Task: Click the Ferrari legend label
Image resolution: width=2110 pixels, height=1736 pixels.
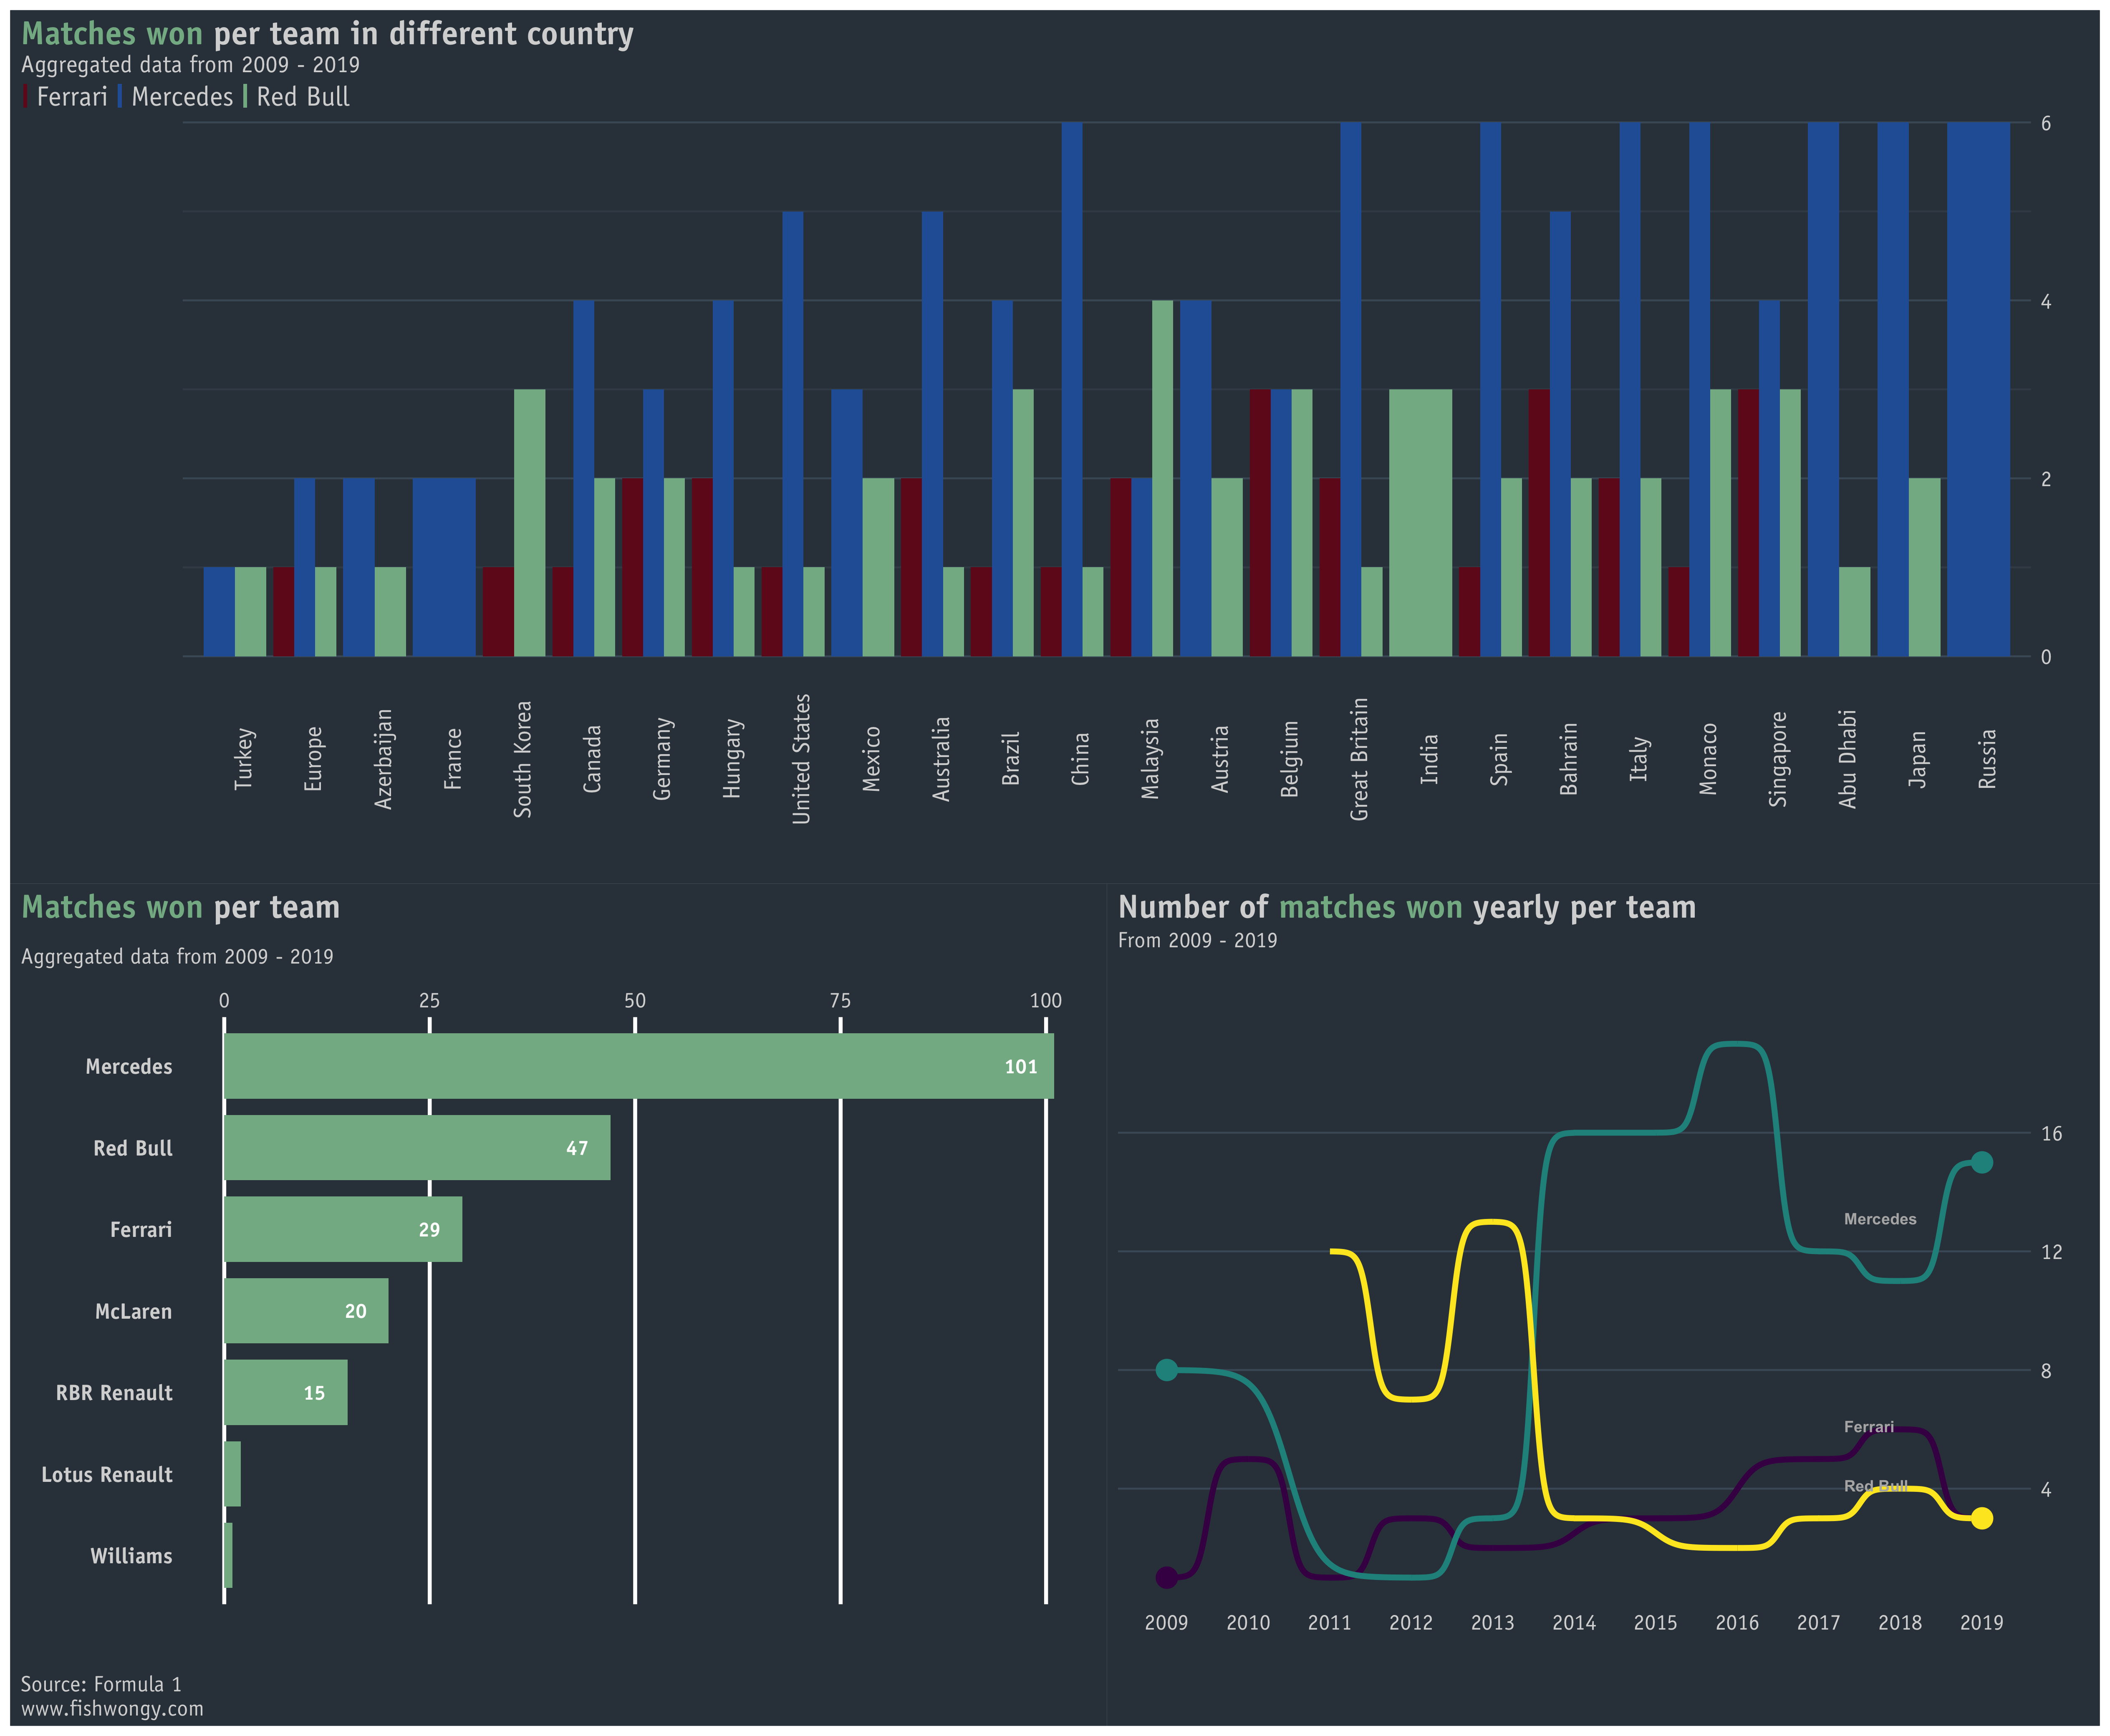Action: [x=72, y=97]
